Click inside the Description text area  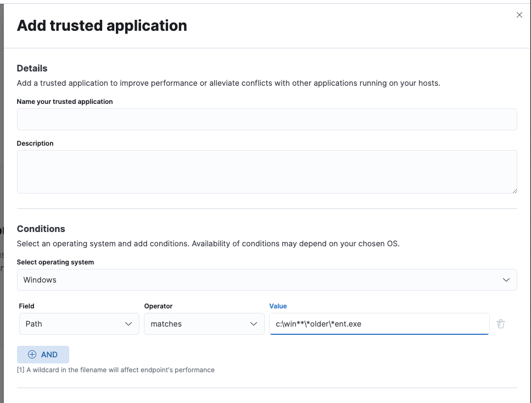point(267,172)
